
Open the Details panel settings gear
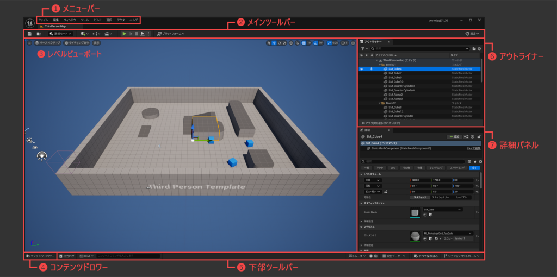point(480,161)
